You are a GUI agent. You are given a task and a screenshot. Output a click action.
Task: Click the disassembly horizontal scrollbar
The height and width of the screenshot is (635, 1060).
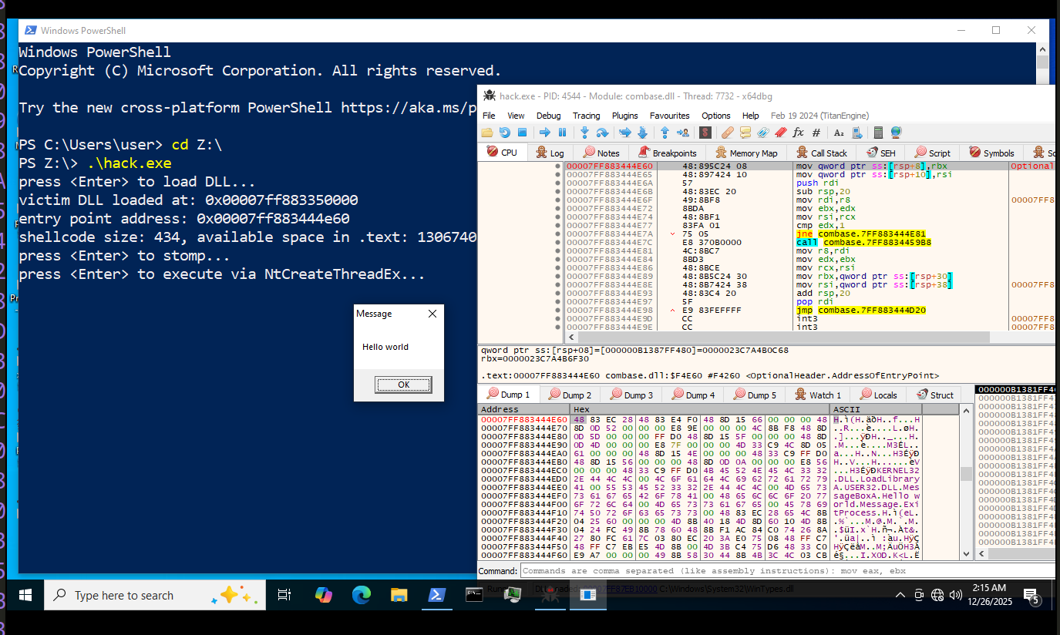coord(782,337)
